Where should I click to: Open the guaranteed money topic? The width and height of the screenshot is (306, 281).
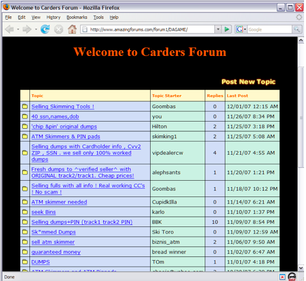pyautogui.click(x=56, y=252)
